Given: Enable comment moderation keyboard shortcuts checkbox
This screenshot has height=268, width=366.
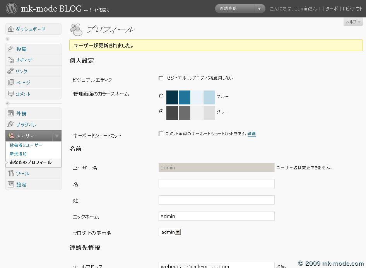Looking at the screenshot, I should [x=161, y=134].
